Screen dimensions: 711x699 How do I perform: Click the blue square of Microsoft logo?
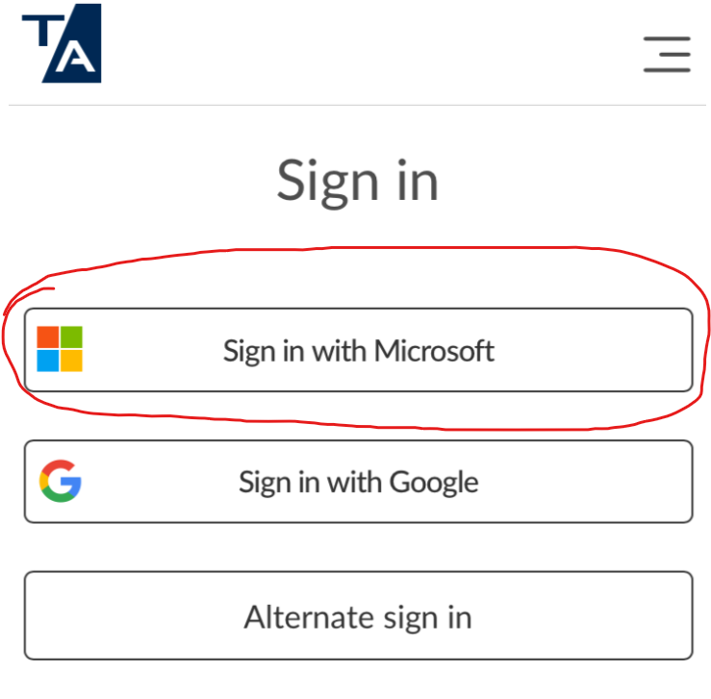tap(47, 361)
